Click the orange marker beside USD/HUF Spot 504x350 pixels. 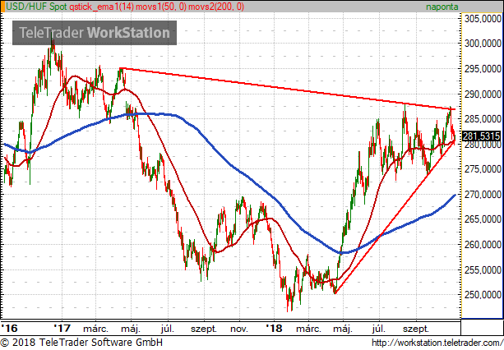tap(3, 7)
